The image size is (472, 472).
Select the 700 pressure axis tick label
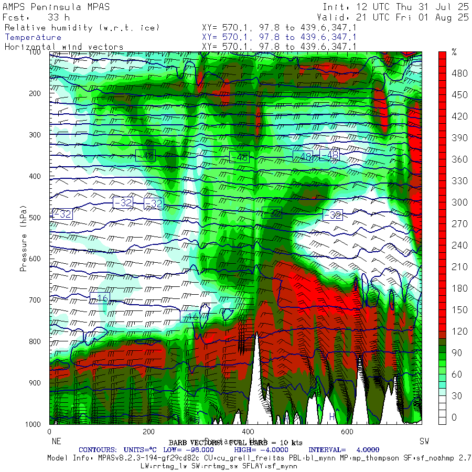coord(35,300)
